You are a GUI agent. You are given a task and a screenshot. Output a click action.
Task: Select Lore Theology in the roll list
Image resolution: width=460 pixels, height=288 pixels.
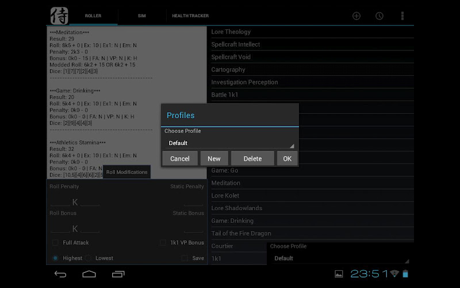pos(312,32)
